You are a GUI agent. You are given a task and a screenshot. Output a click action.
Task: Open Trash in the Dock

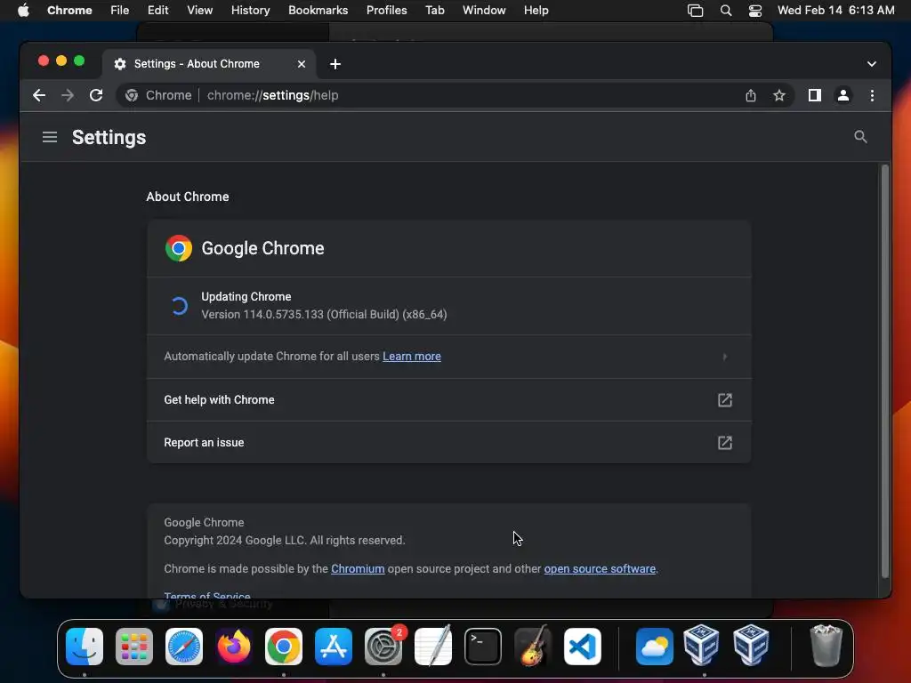[826, 647]
